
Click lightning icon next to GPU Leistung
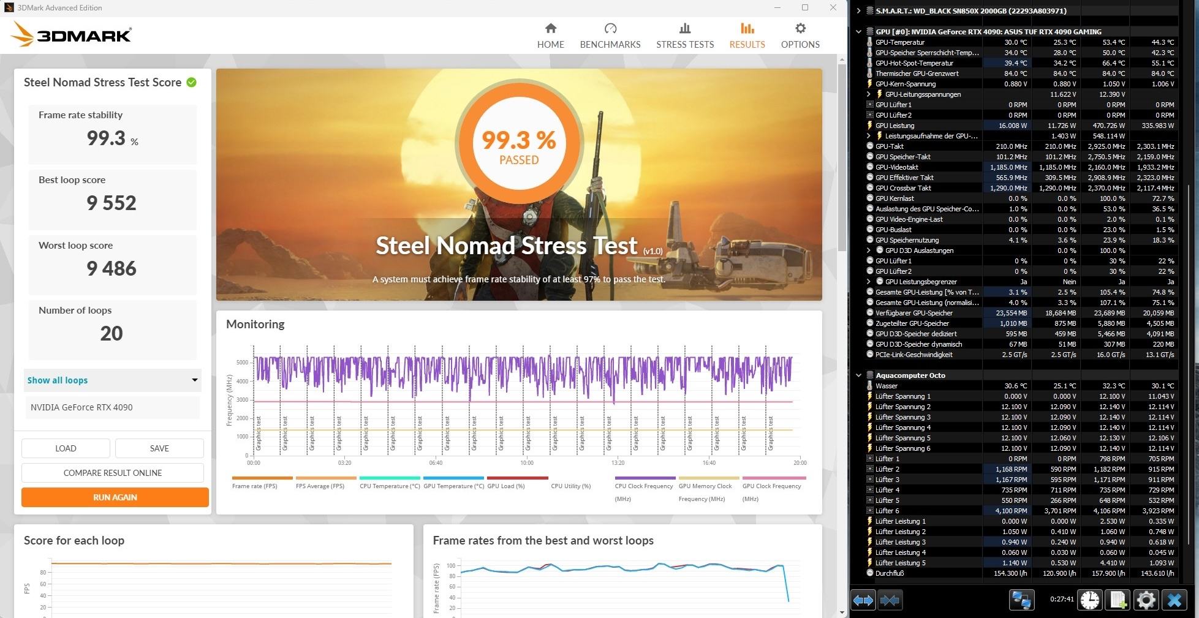(869, 126)
